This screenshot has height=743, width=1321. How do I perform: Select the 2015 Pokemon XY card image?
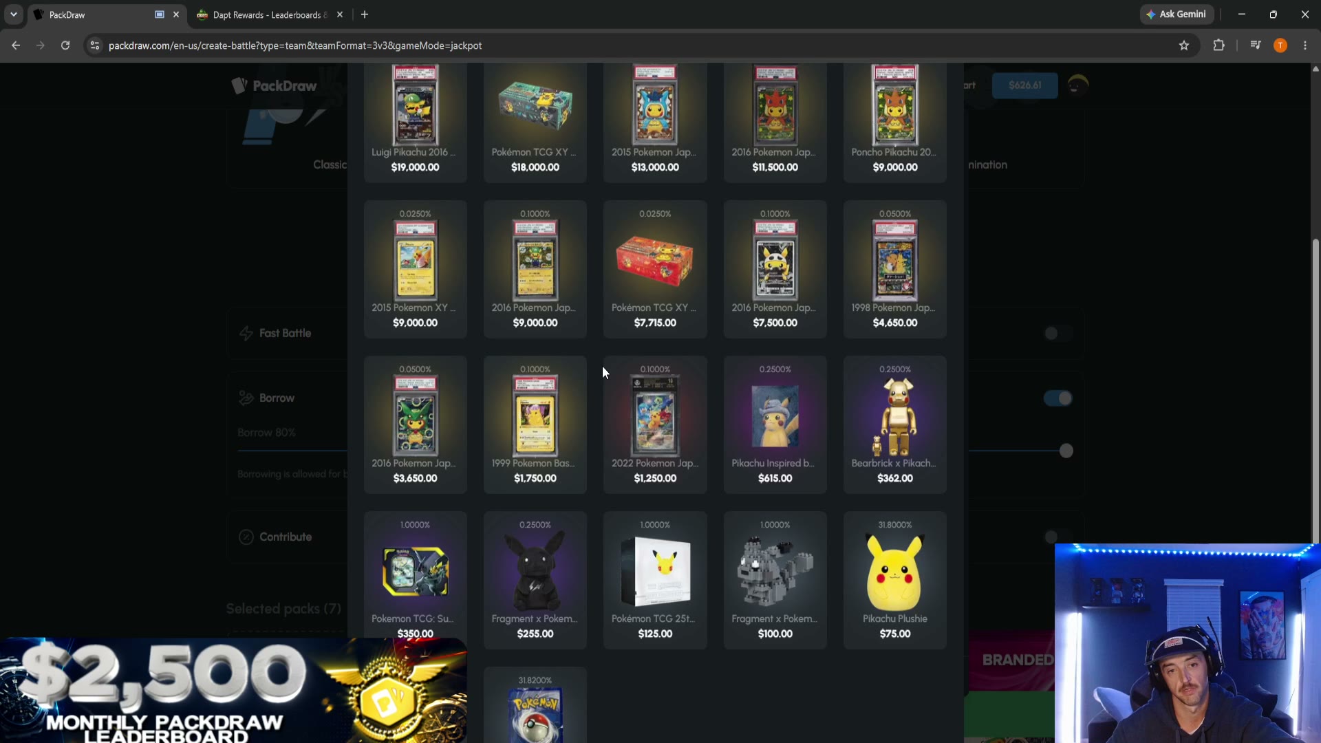[x=415, y=261]
